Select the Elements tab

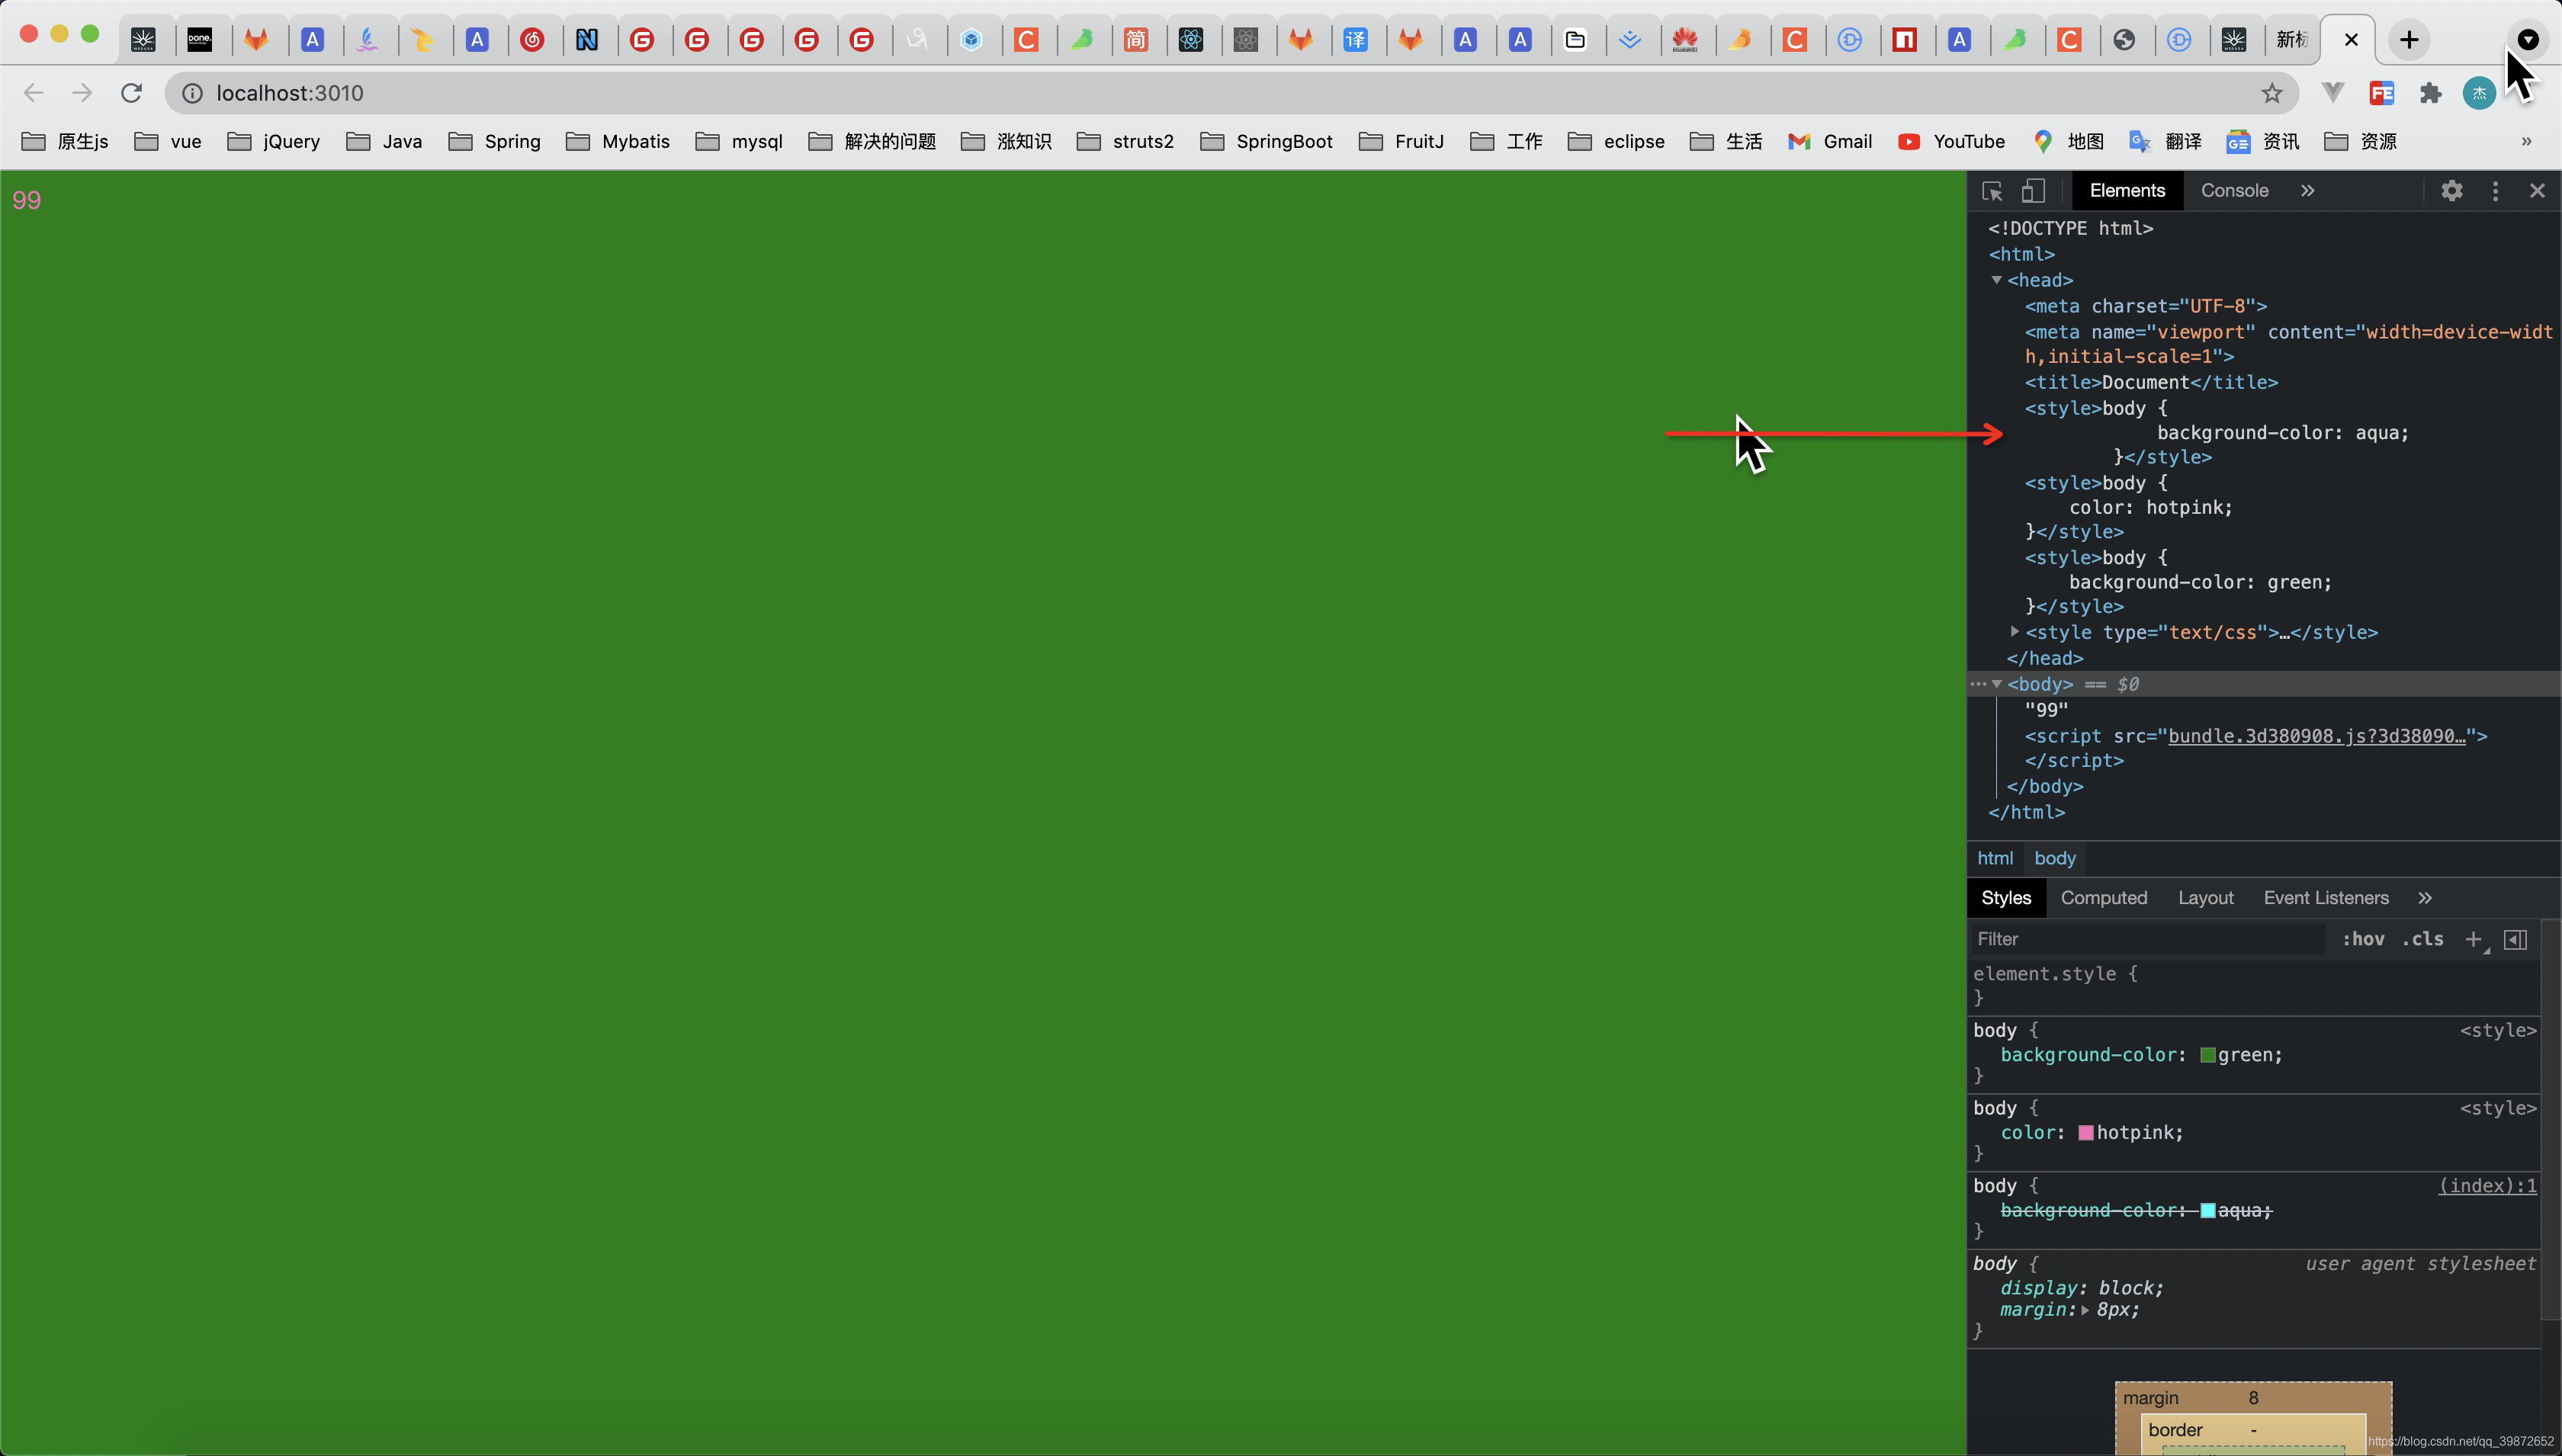2127,191
